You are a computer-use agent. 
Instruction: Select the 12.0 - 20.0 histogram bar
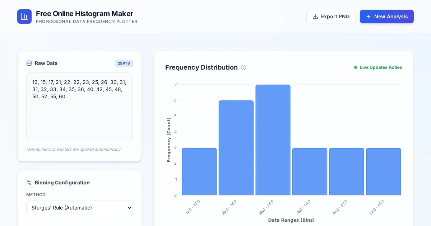pos(199,171)
